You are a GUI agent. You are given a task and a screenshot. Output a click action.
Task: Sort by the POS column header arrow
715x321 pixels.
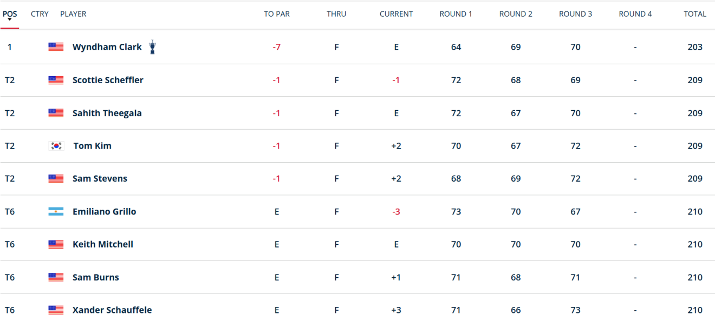[x=10, y=20]
